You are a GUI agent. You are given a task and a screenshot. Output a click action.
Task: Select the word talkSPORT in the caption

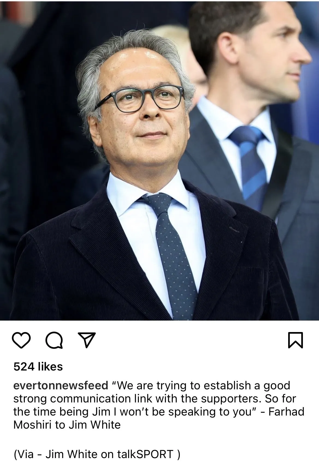click(x=145, y=454)
